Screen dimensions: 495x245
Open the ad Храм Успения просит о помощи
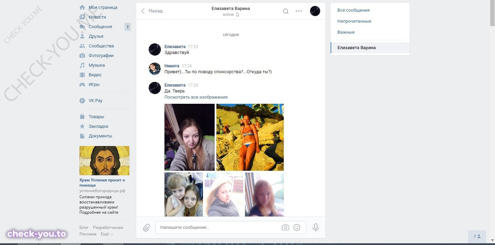click(102, 182)
